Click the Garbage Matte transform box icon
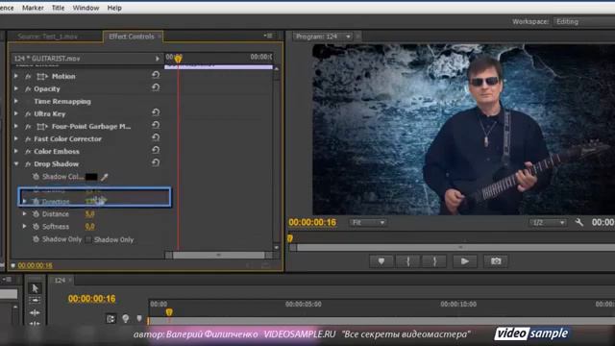This screenshot has height=346, width=615. [x=42, y=126]
